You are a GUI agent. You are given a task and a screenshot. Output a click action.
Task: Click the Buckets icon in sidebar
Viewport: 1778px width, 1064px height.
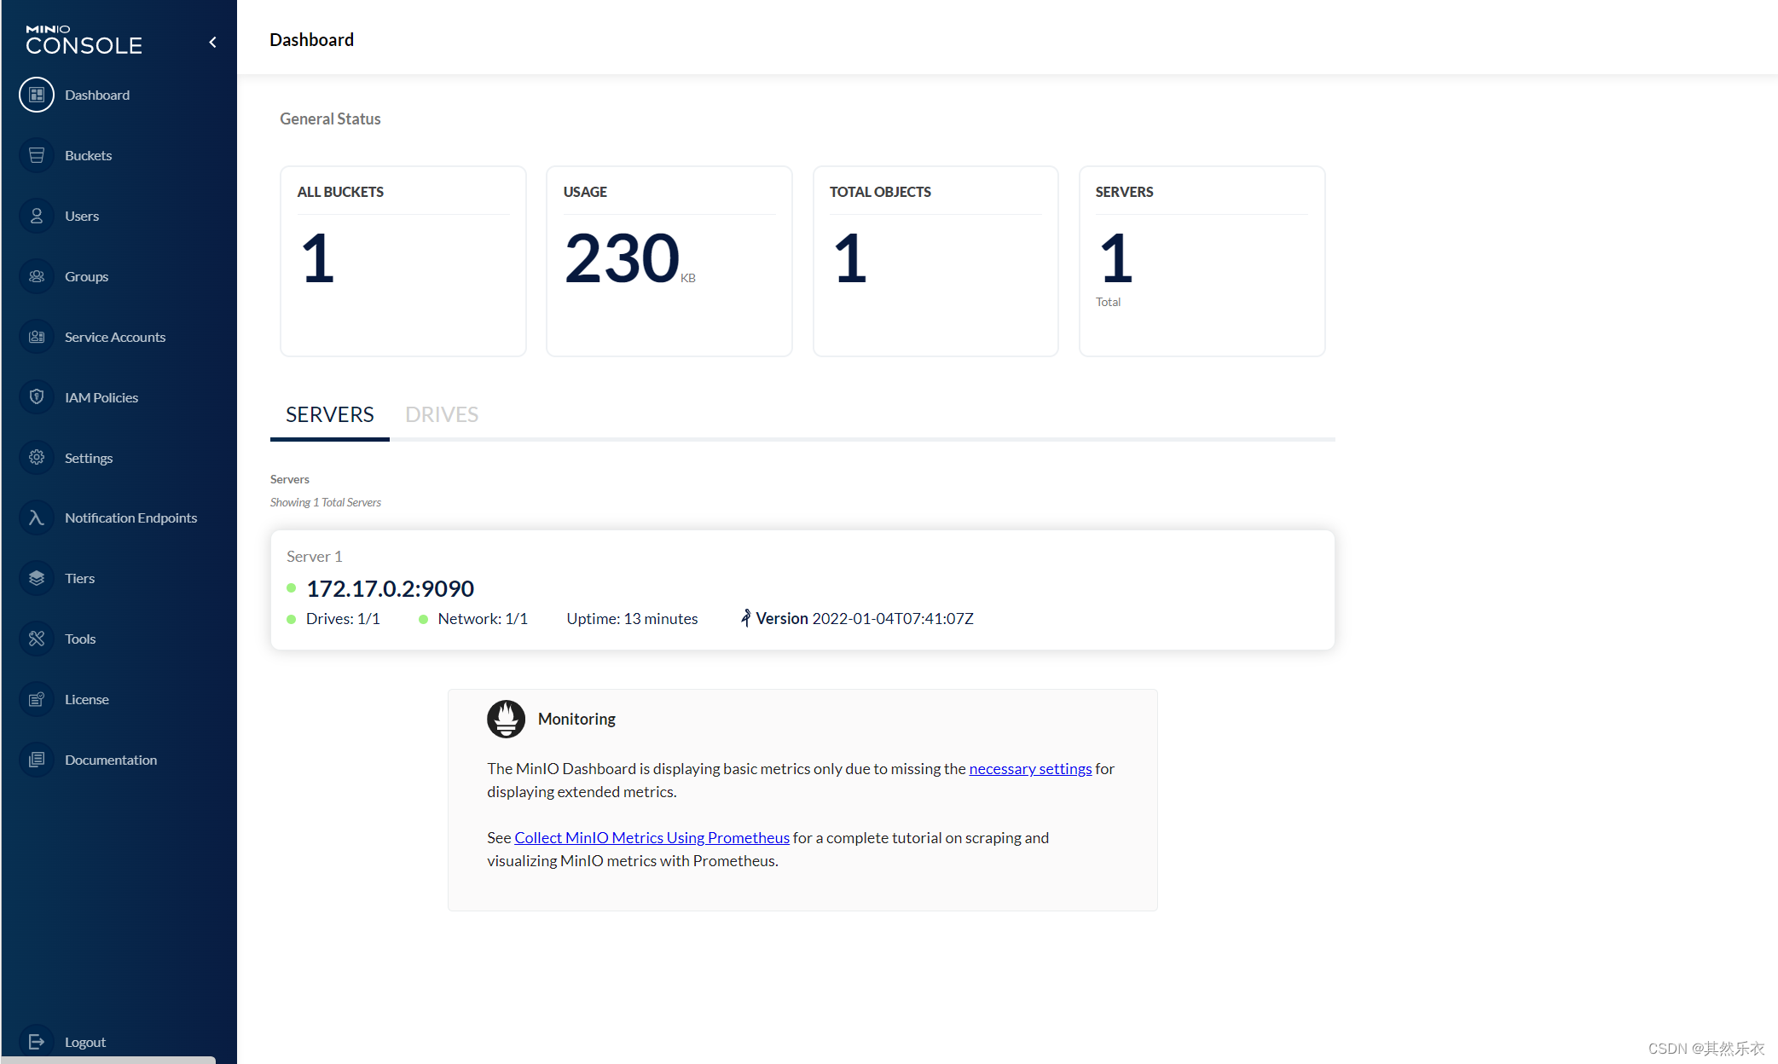(x=37, y=155)
